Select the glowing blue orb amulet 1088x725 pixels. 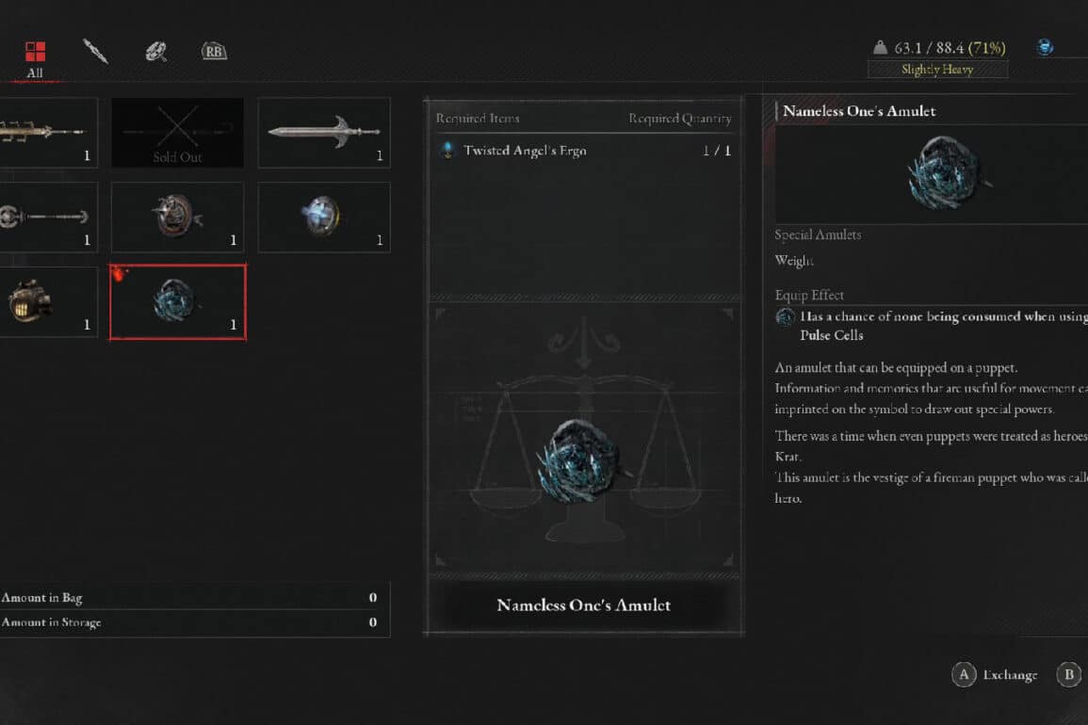tap(324, 217)
